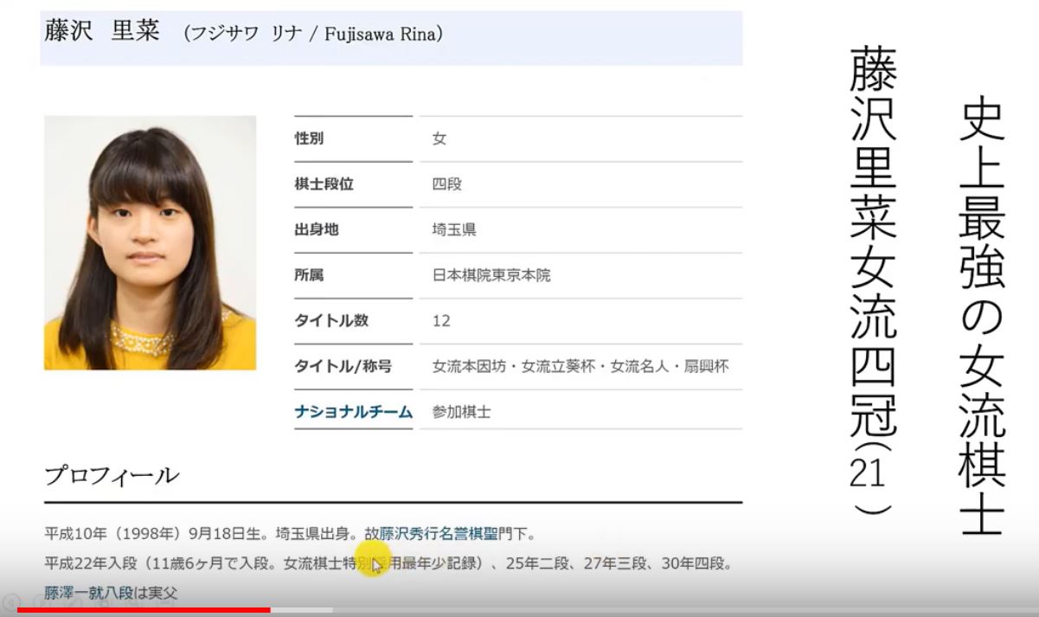Click the 埼玉県 birthplace value
The height and width of the screenshot is (617, 1039).
pos(454,230)
